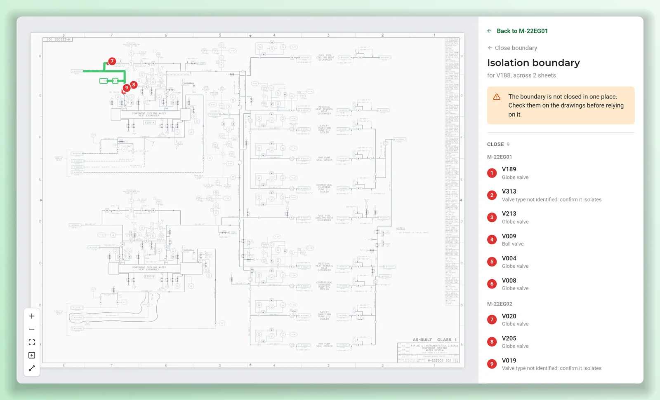This screenshot has height=400, width=660.
Task: Click the red marker 8 on the drawing
Action: coord(134,84)
